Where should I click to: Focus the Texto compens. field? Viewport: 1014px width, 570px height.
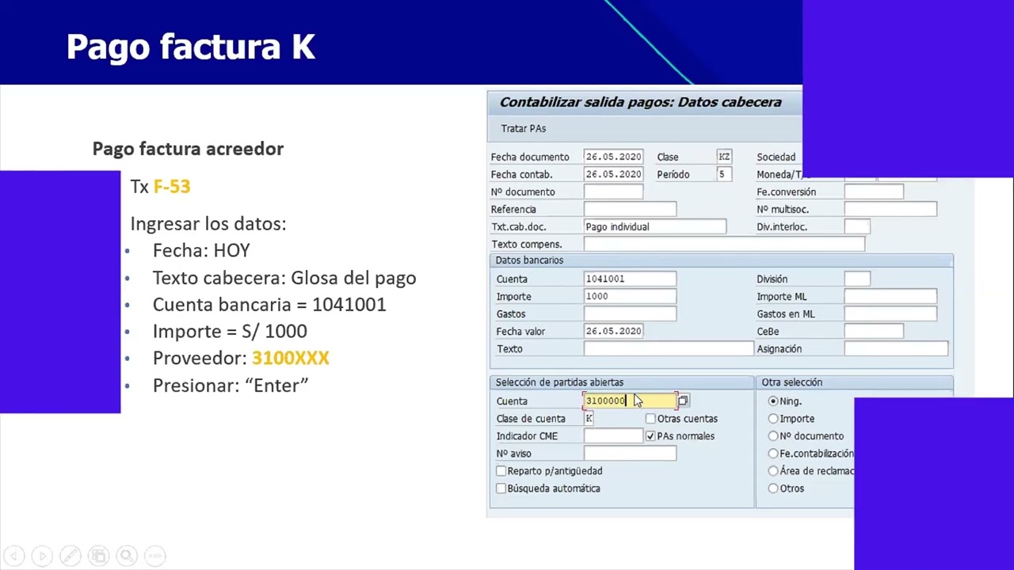[724, 244]
